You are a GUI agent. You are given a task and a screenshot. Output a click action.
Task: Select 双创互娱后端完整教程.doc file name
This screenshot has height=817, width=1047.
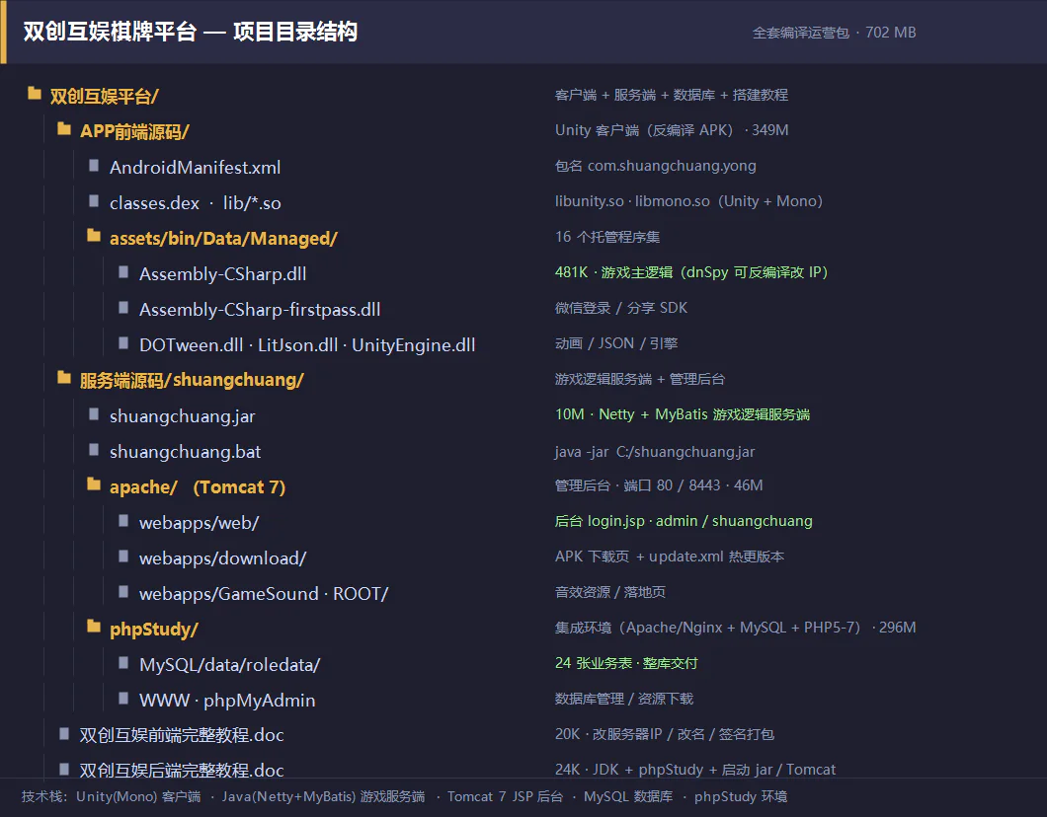coord(182,771)
